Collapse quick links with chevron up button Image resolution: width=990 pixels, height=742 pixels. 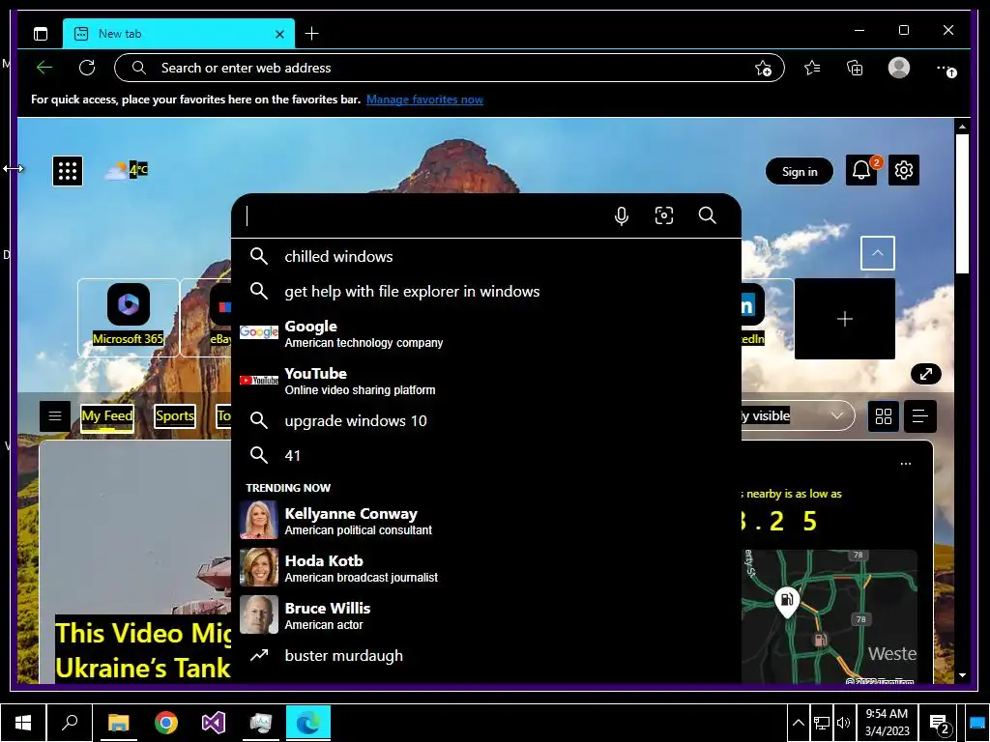877,253
